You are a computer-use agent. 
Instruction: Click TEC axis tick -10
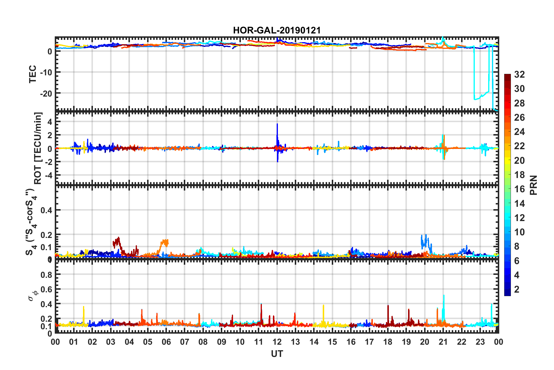click(x=46, y=72)
